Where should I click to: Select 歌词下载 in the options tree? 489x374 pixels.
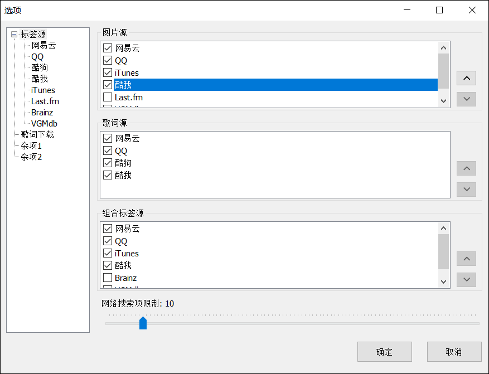click(x=37, y=134)
